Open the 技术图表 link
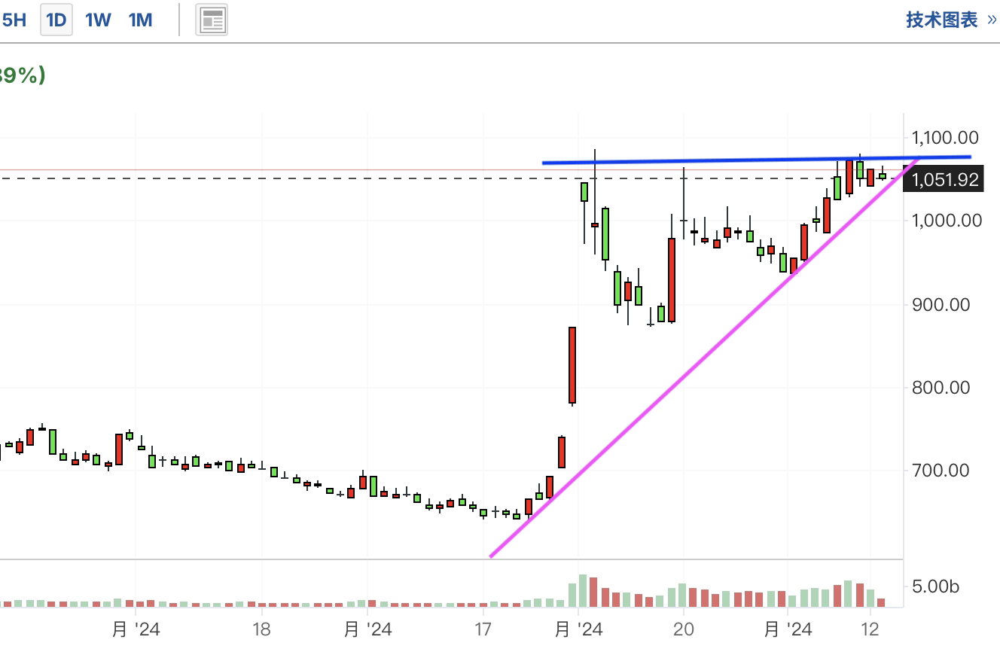The height and width of the screenshot is (649, 1000). pos(950,20)
